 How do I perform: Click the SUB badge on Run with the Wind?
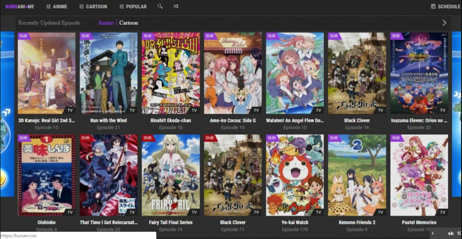(85, 36)
